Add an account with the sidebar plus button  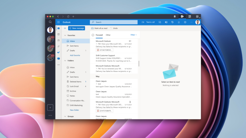click(x=50, y=108)
